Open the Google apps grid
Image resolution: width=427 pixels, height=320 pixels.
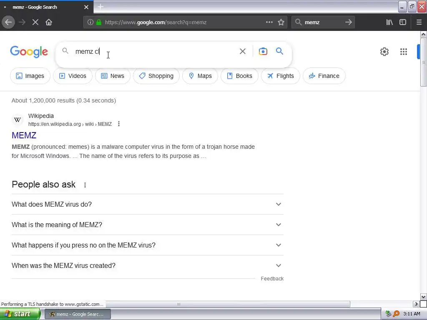[x=404, y=52]
